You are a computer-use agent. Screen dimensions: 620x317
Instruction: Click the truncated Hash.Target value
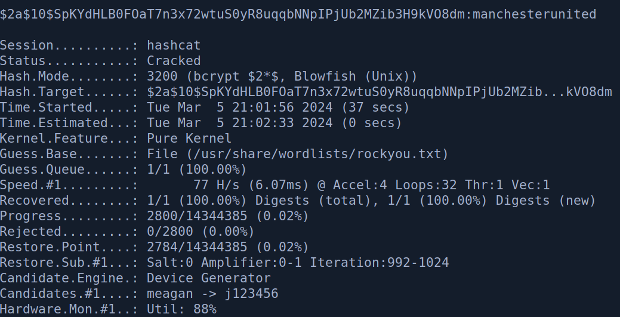380,92
